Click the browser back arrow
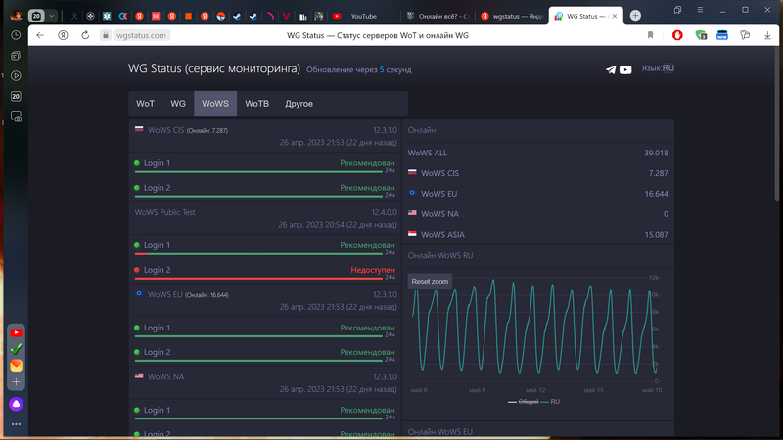The width and height of the screenshot is (783, 440). pyautogui.click(x=40, y=35)
